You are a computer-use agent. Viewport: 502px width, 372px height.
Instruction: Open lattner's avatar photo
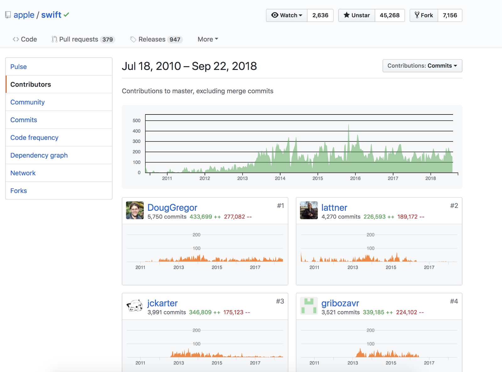pyautogui.click(x=309, y=210)
